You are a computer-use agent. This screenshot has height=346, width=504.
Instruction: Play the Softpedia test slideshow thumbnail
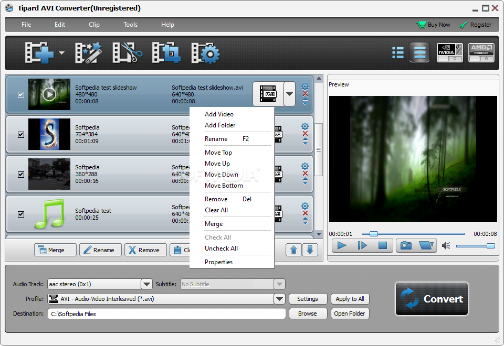(49, 94)
